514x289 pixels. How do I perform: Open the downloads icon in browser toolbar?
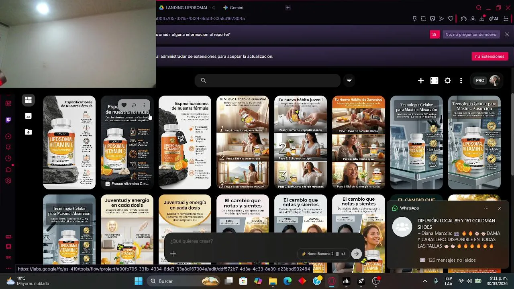[482, 18]
